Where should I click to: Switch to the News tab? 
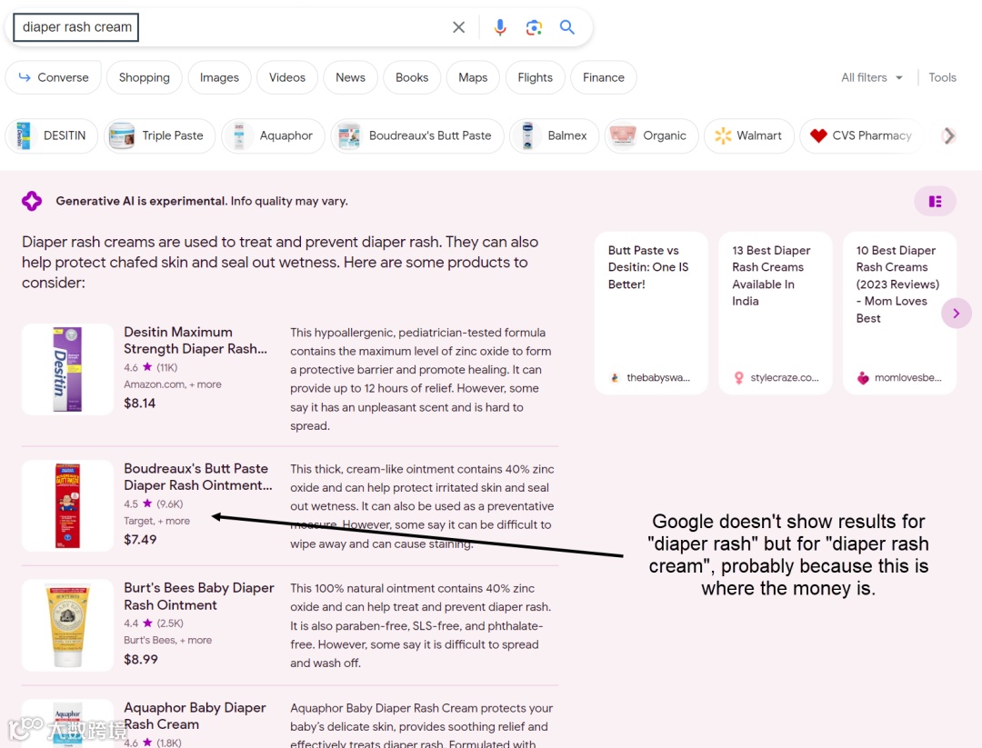point(350,77)
